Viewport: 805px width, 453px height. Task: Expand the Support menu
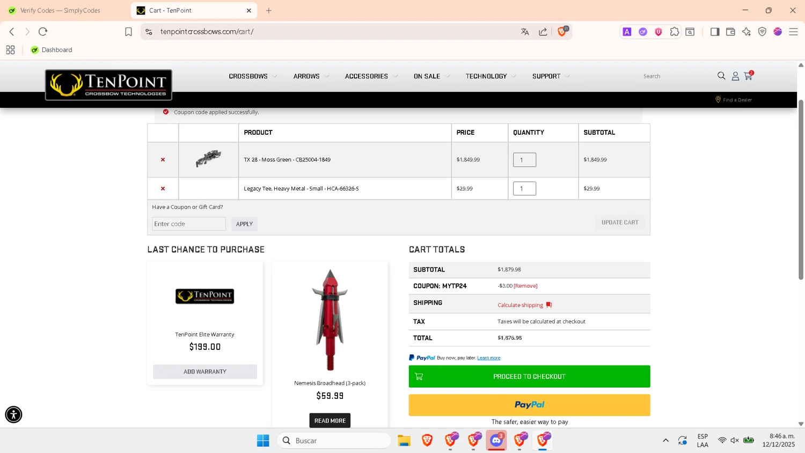pos(551,76)
